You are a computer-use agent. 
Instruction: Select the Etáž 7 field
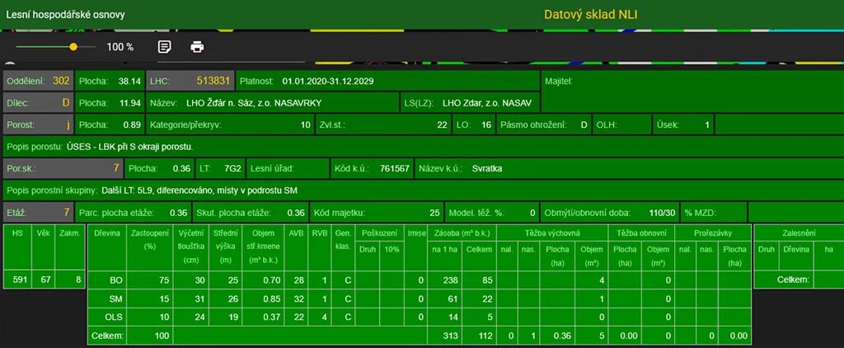coord(38,212)
